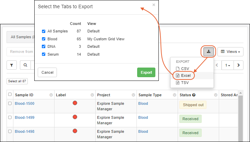Viewport: 250px width, 142px height.
Task: Click red label dot for Blood-1500
Action: tap(75, 103)
